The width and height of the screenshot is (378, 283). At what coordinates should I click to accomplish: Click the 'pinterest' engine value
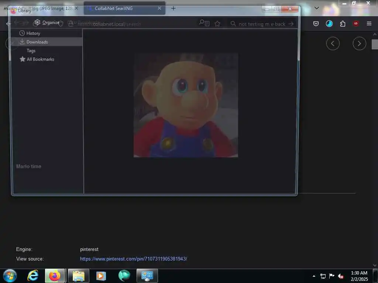[89, 249]
